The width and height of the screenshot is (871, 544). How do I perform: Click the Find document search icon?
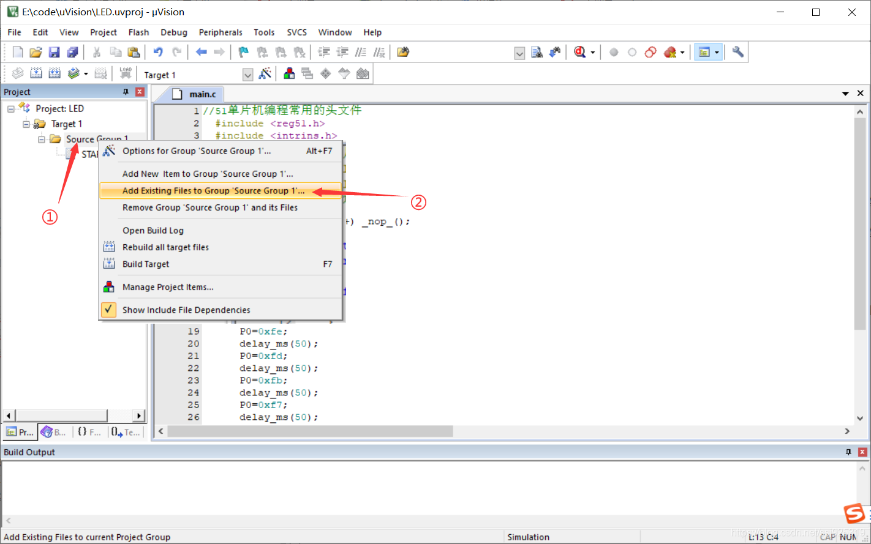pyautogui.click(x=537, y=52)
